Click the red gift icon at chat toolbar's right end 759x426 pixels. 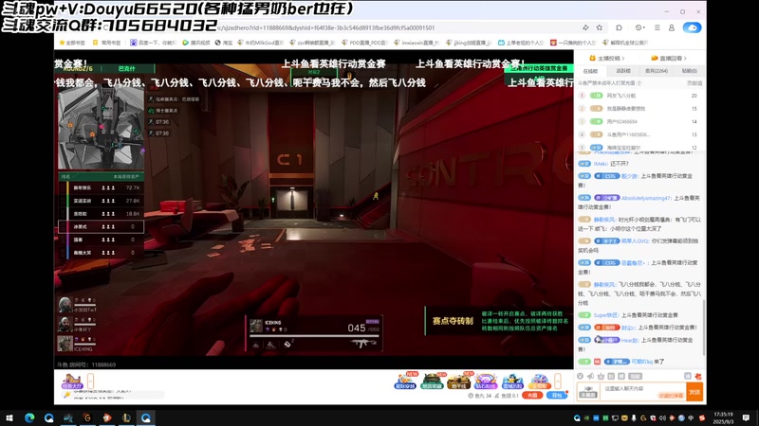698,376
